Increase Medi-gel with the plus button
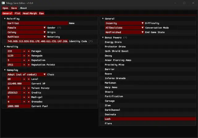This screenshot has width=198, height=138. tap(29, 97)
